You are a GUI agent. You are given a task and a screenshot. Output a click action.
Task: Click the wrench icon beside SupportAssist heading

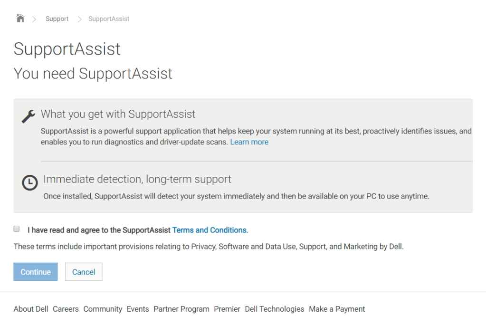(x=29, y=116)
